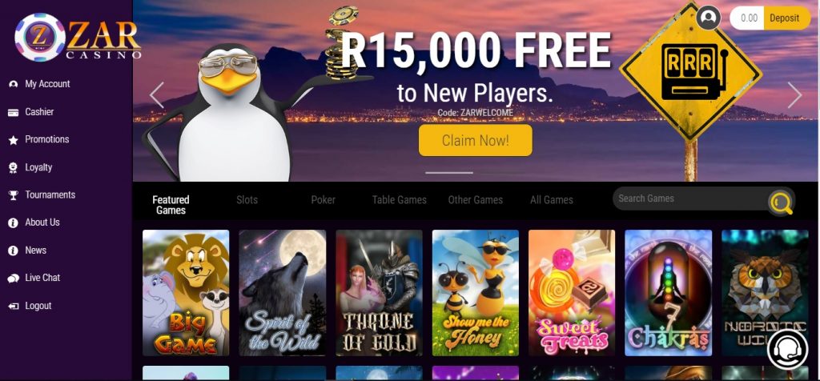Show the next banner slide arrow

coord(794,95)
